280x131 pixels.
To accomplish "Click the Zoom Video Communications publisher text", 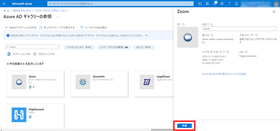I will [218, 40].
